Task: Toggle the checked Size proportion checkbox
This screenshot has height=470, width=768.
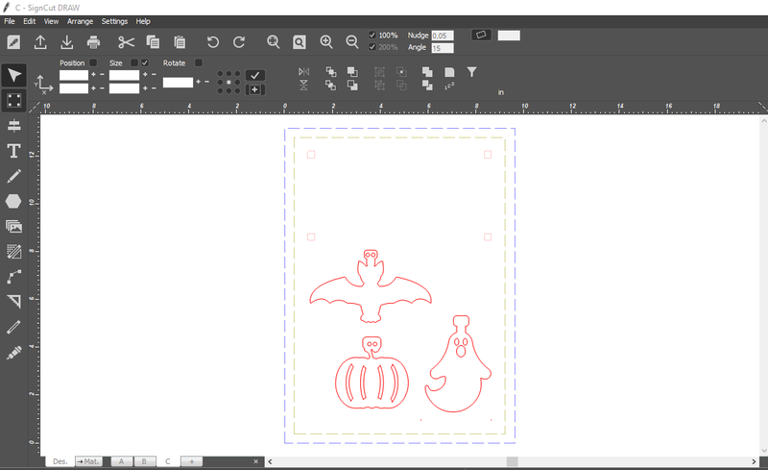Action: point(145,62)
